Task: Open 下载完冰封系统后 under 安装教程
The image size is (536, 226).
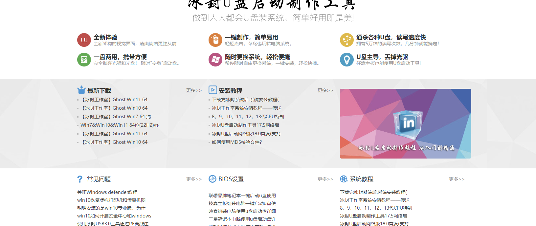Action: tap(245, 100)
